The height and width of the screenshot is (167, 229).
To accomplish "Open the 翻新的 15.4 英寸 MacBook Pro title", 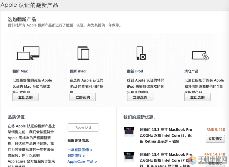I will pyautogui.click(x=166, y=160).
